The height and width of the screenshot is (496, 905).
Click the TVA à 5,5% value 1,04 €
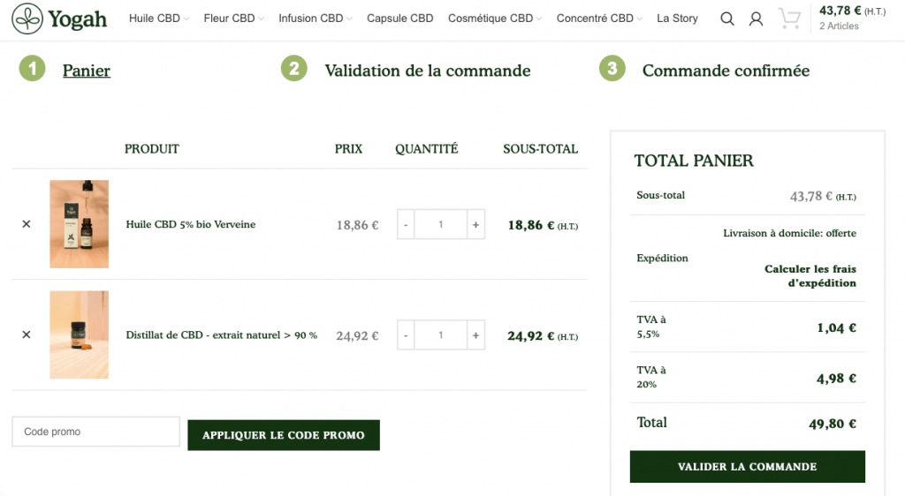[836, 327]
